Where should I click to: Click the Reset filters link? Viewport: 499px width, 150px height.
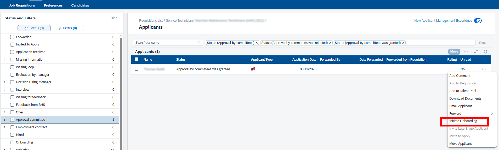(x=483, y=43)
